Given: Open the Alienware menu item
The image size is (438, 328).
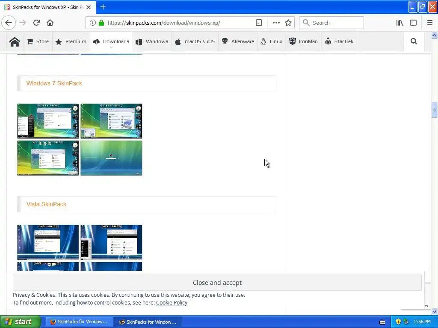Looking at the screenshot, I should click(x=238, y=41).
